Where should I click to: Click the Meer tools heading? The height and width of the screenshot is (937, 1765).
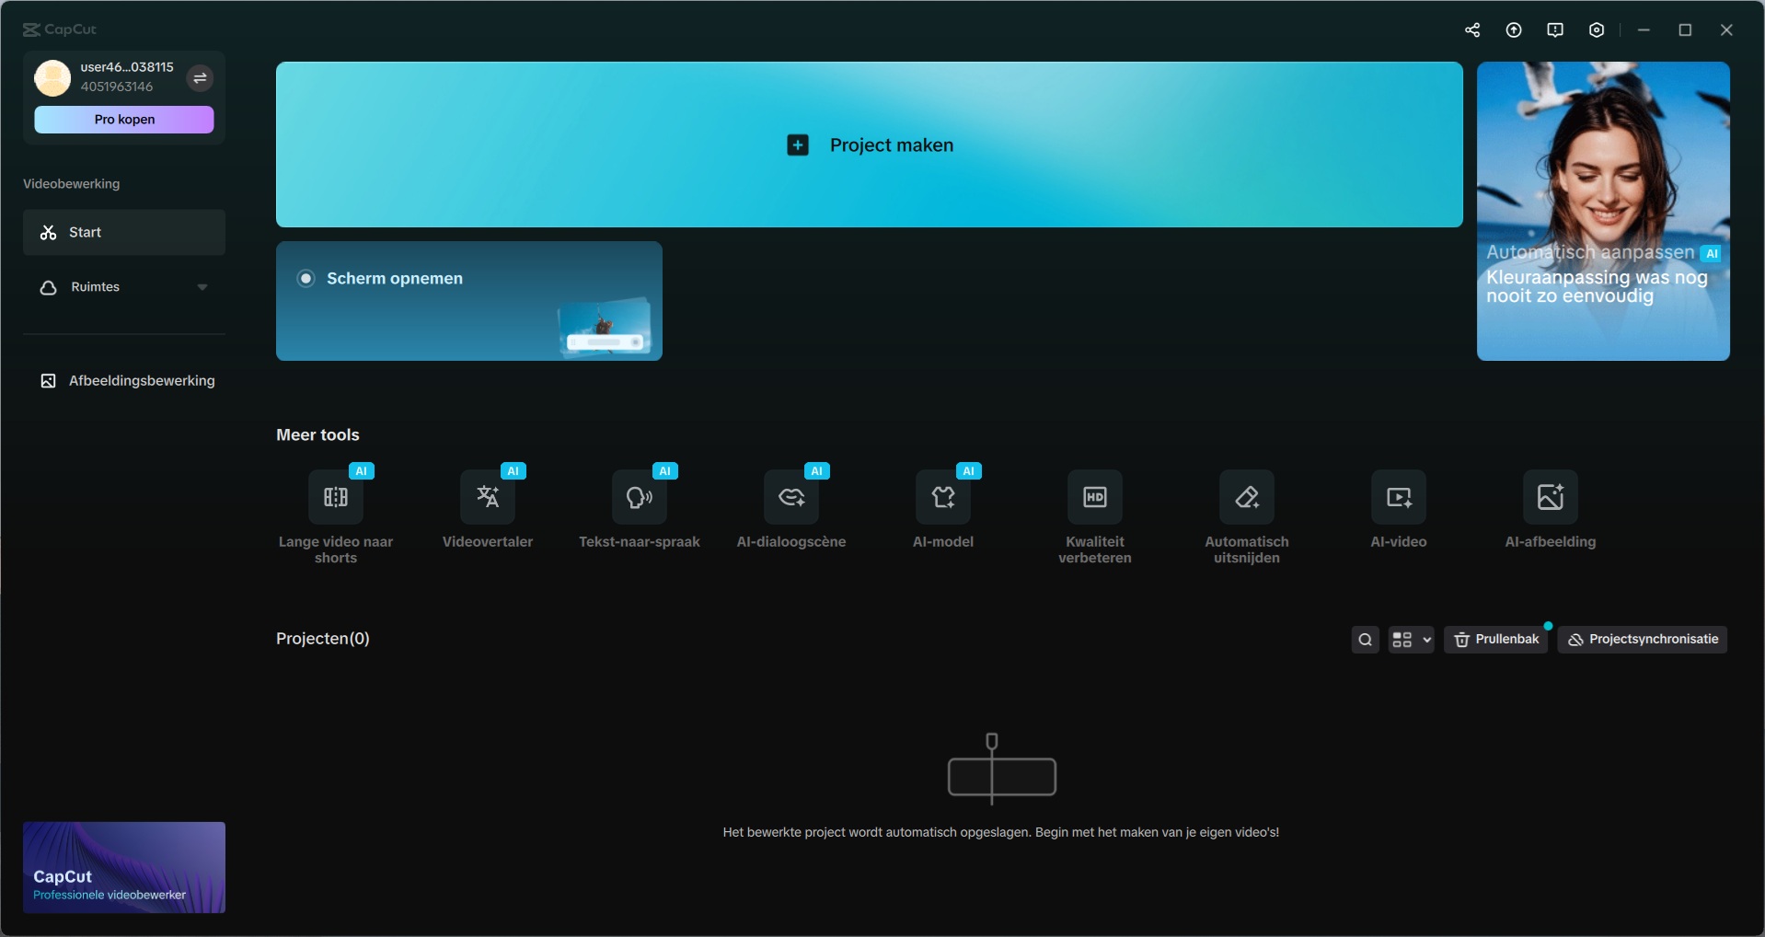point(317,434)
